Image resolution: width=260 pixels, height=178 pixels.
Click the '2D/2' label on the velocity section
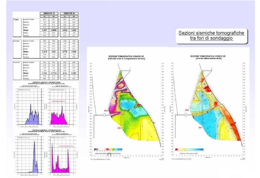point(106,110)
